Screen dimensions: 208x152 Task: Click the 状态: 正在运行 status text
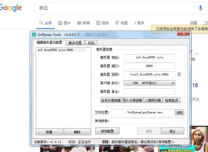pos(80,142)
